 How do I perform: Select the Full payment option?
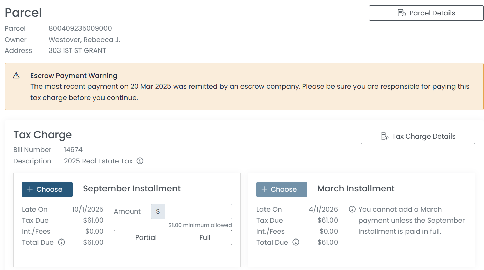pos(205,237)
